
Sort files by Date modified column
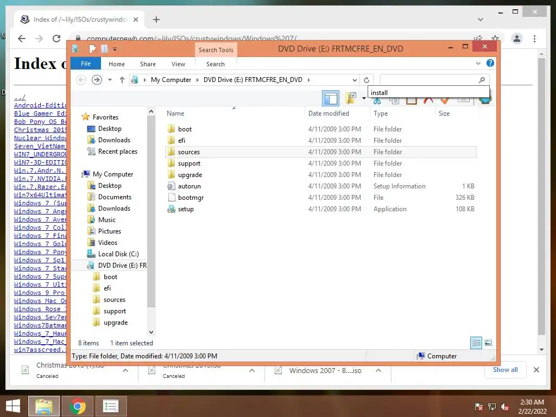coord(328,113)
